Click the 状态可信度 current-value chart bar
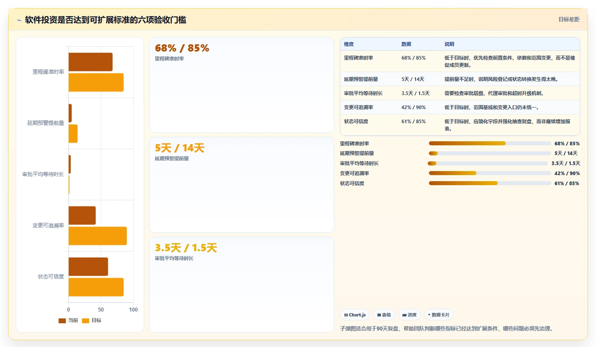 89,267
